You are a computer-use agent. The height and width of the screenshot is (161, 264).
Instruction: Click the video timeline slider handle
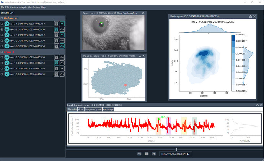coord(176,150)
